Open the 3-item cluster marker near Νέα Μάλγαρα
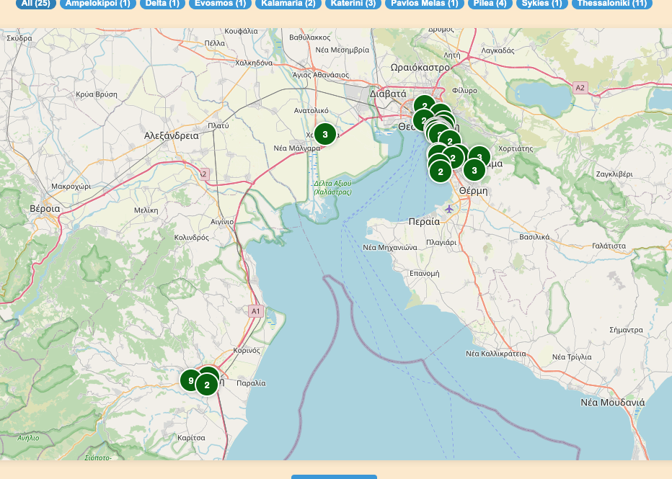 point(325,135)
